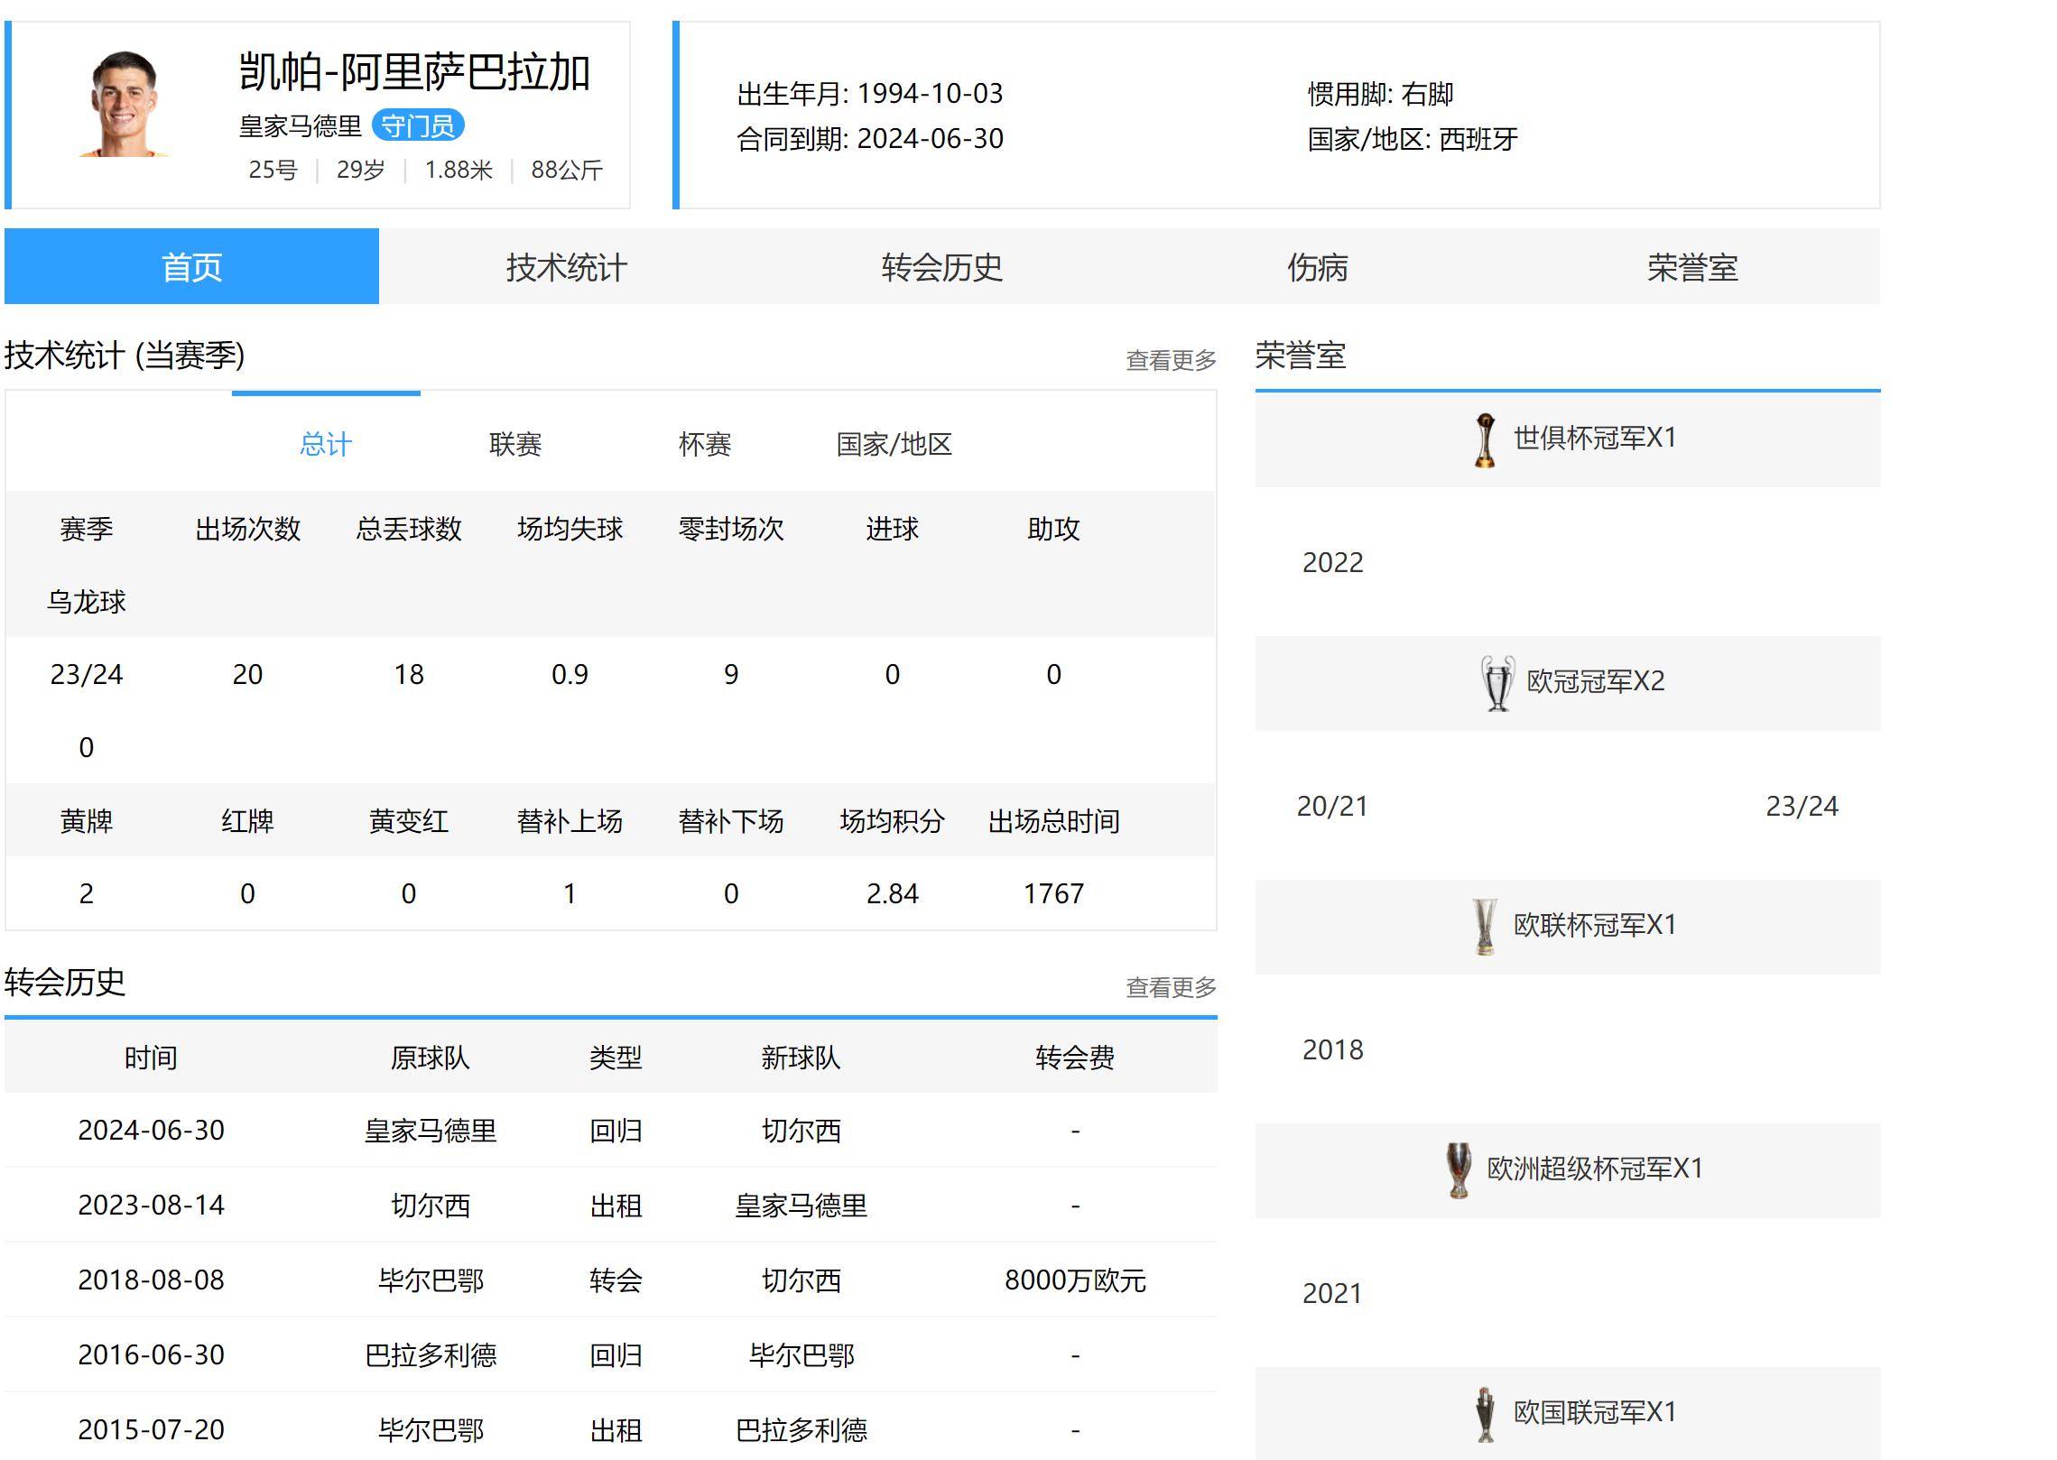Viewport: 2057px width, 1460px height.
Task: Click season 20/21 under 欧冠冠军
Action: [1333, 806]
